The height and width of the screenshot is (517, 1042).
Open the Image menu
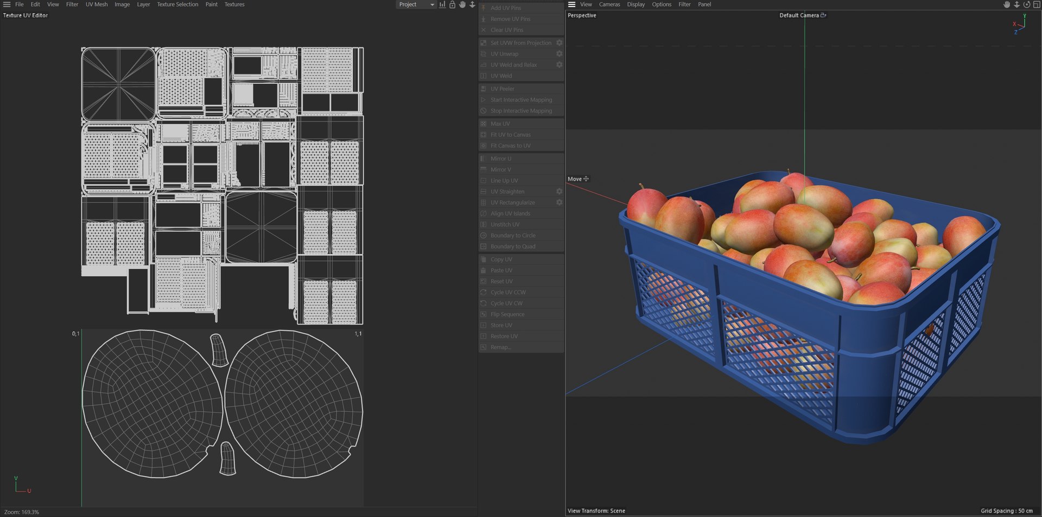[x=122, y=4]
